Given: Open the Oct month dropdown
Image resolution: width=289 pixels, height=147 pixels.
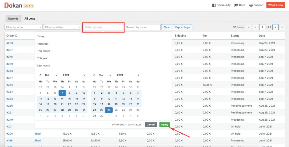Looking at the screenshot, I should 51,75.
